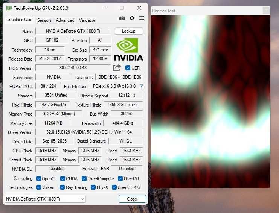Click the Technology value 16 nm

[x=50, y=50]
